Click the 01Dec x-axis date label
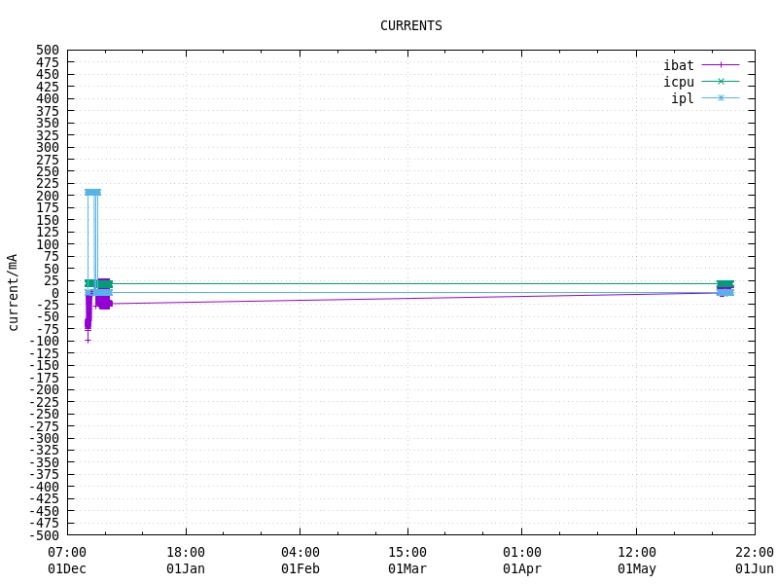 (67, 569)
